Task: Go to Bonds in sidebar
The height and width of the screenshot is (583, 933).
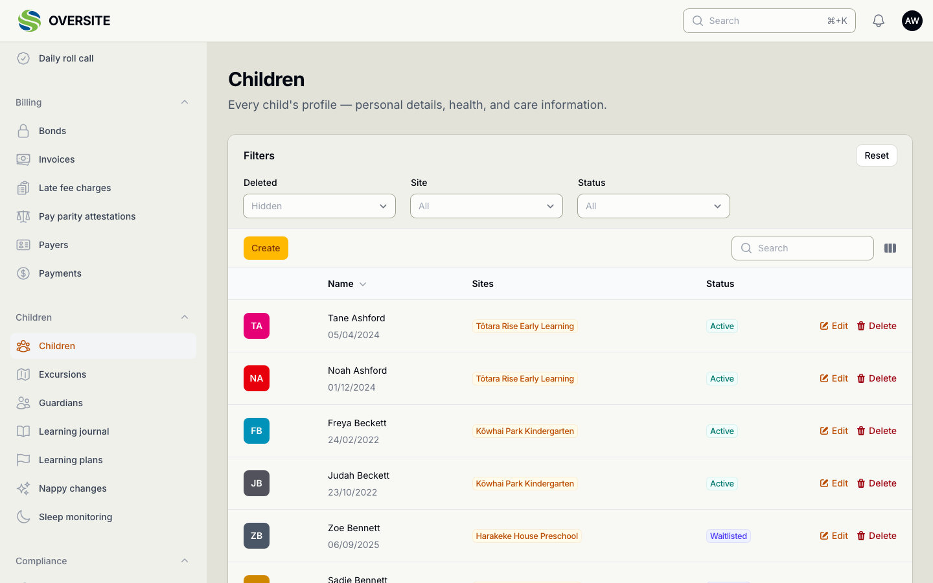Action: pyautogui.click(x=104, y=131)
